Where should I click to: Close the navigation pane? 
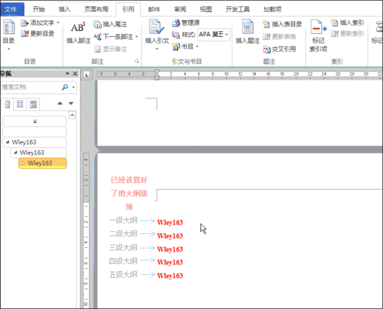pyautogui.click(x=75, y=73)
